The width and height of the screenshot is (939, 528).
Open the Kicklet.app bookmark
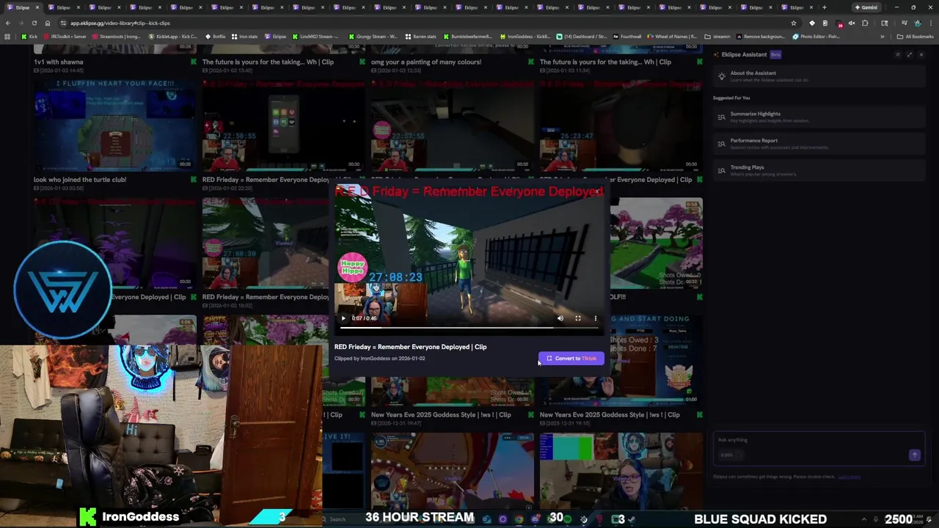[x=173, y=36]
